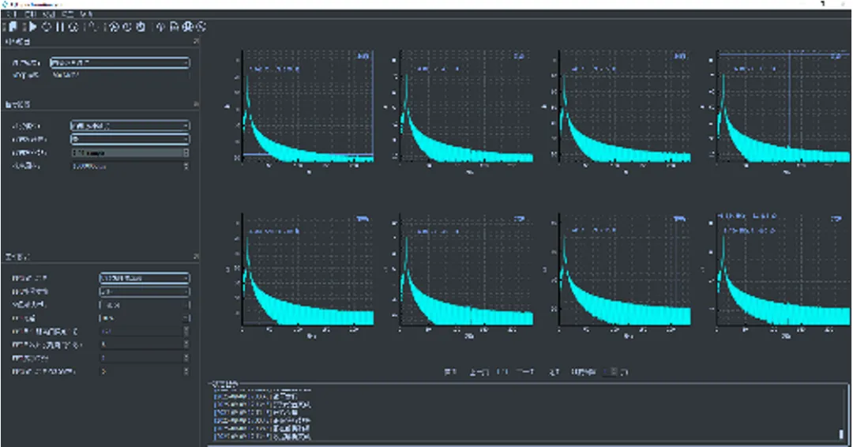Click the stepper on the bottom panel's last spin box
Viewport: 853px width, 447px height.
tap(186, 370)
